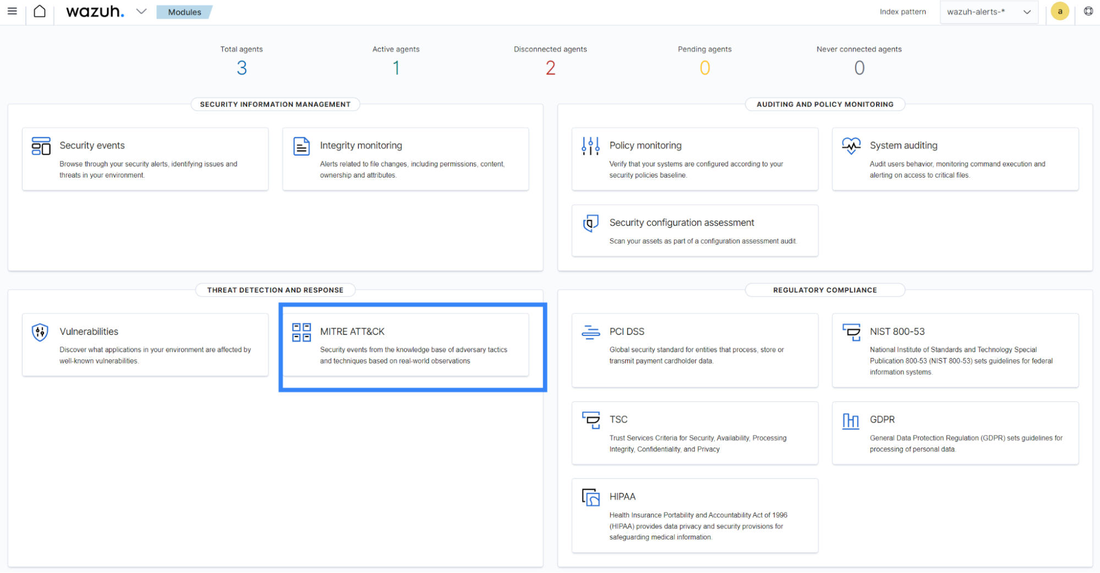
Task: Click the TSC icon
Action: 591,420
